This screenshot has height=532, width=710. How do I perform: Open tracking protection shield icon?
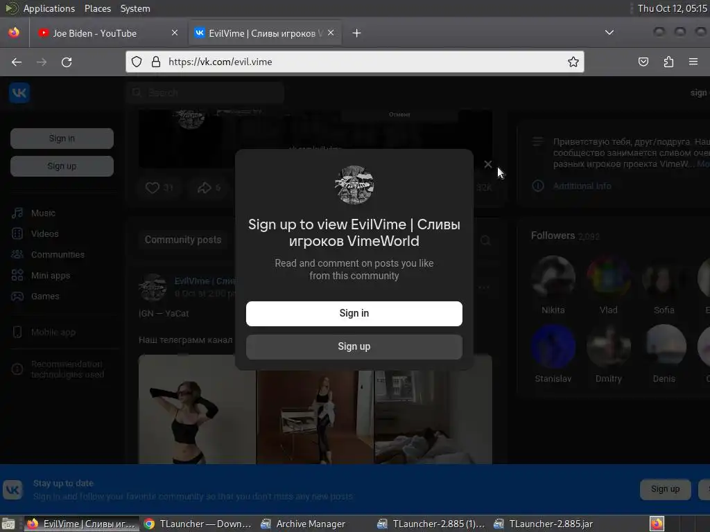pyautogui.click(x=137, y=62)
